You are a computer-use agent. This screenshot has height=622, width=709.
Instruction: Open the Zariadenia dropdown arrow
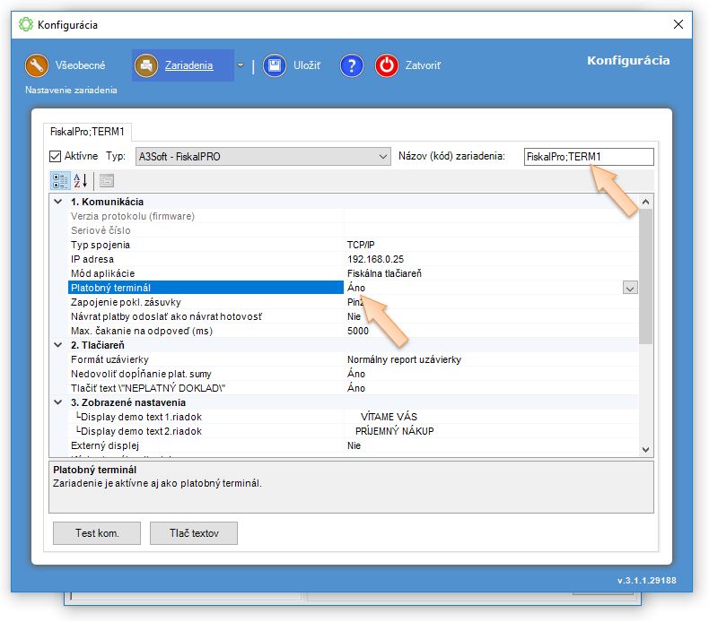coord(240,65)
